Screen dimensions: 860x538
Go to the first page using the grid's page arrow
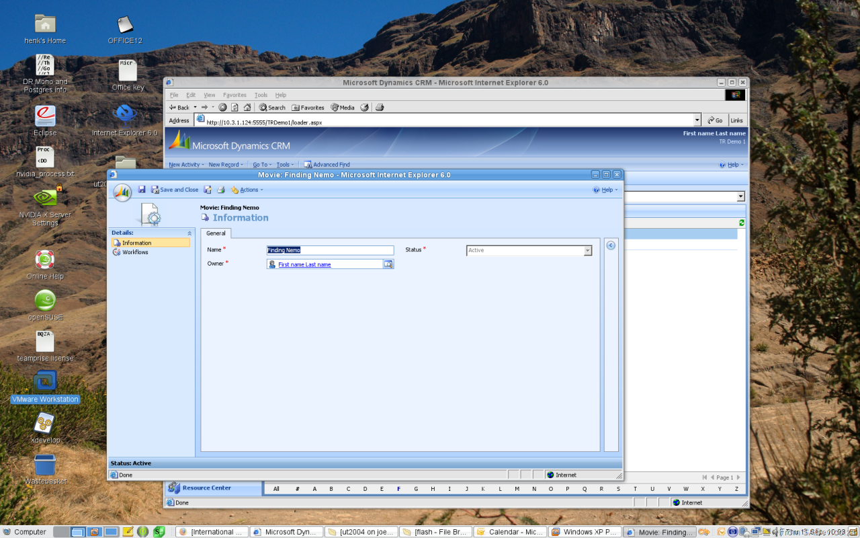pyautogui.click(x=704, y=477)
